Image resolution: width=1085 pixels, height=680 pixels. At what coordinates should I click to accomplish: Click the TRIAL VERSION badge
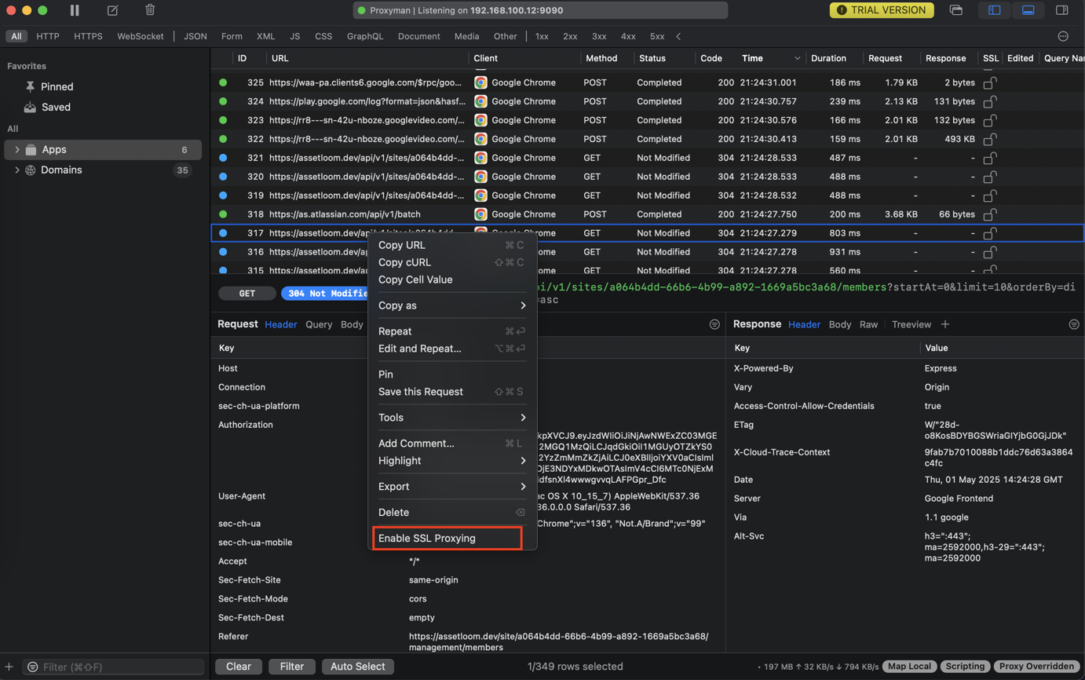882,10
